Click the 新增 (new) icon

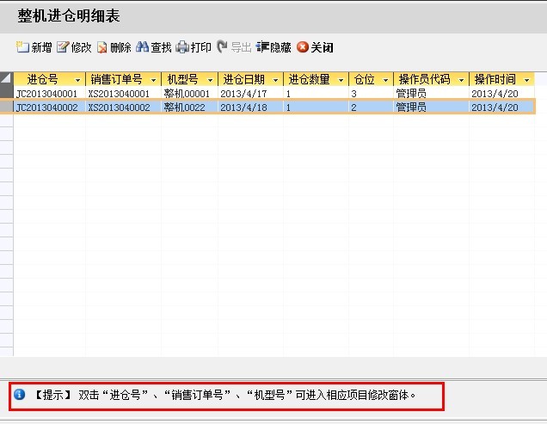(22, 46)
